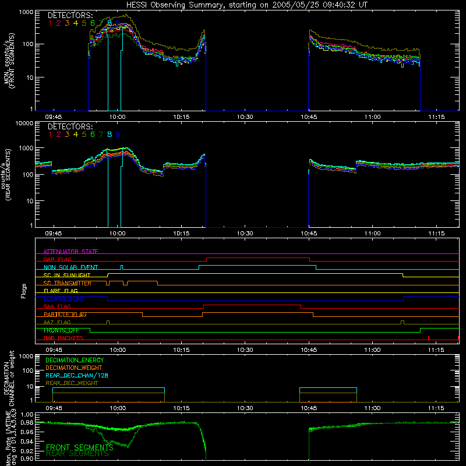
Task: Click blue detector 9 in rear segments legend
Action: click(118, 135)
